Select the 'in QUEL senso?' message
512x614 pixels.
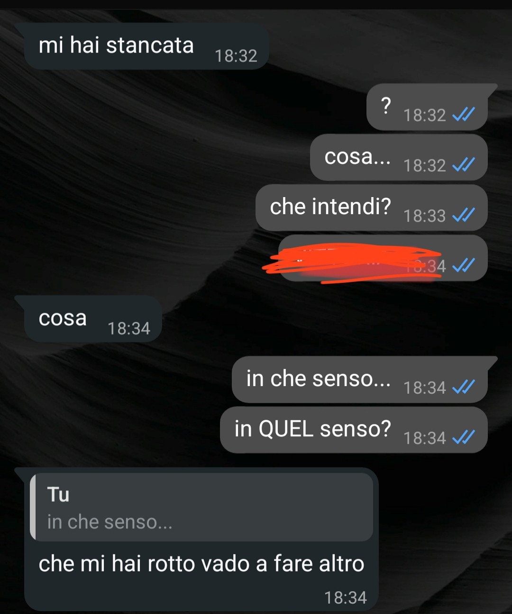point(354,430)
